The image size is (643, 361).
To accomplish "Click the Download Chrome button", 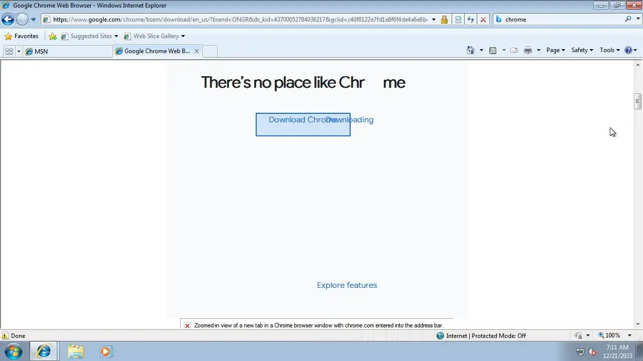I will point(303,124).
